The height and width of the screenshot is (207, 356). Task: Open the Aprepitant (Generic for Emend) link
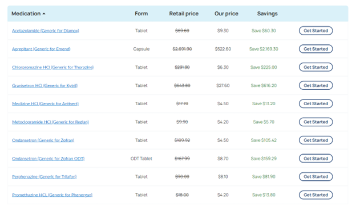tap(41, 49)
